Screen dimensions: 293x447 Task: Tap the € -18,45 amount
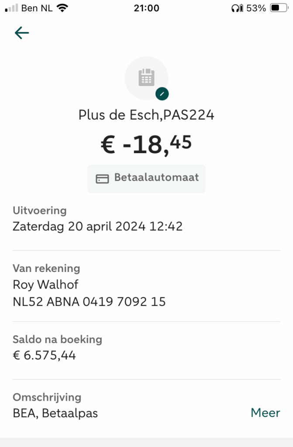point(146,144)
